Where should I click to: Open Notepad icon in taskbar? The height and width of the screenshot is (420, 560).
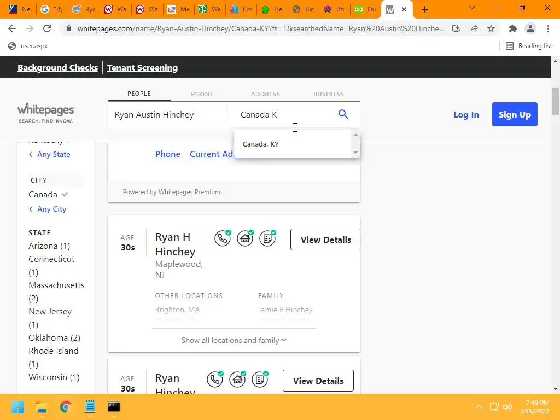pos(90,407)
